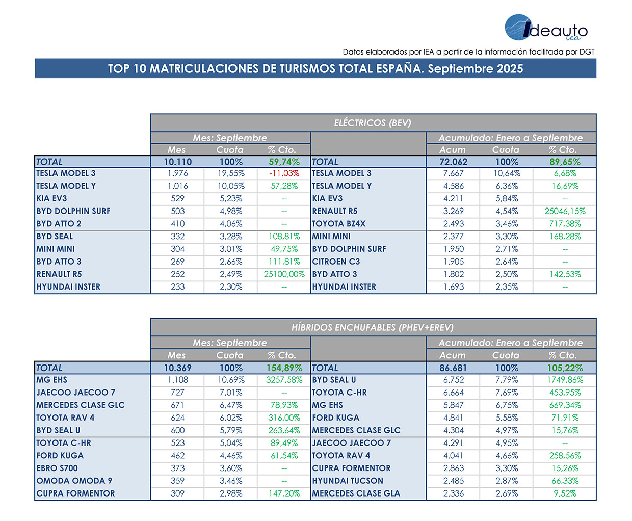Click BYD SEAL U accumulated growth 1749,86%
This screenshot has width=632, height=521.
tap(565, 380)
